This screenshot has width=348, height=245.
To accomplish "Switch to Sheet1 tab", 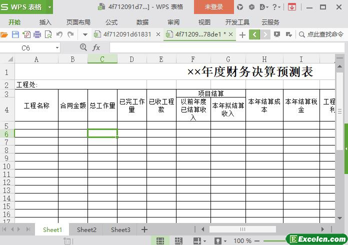I will tap(52, 229).
